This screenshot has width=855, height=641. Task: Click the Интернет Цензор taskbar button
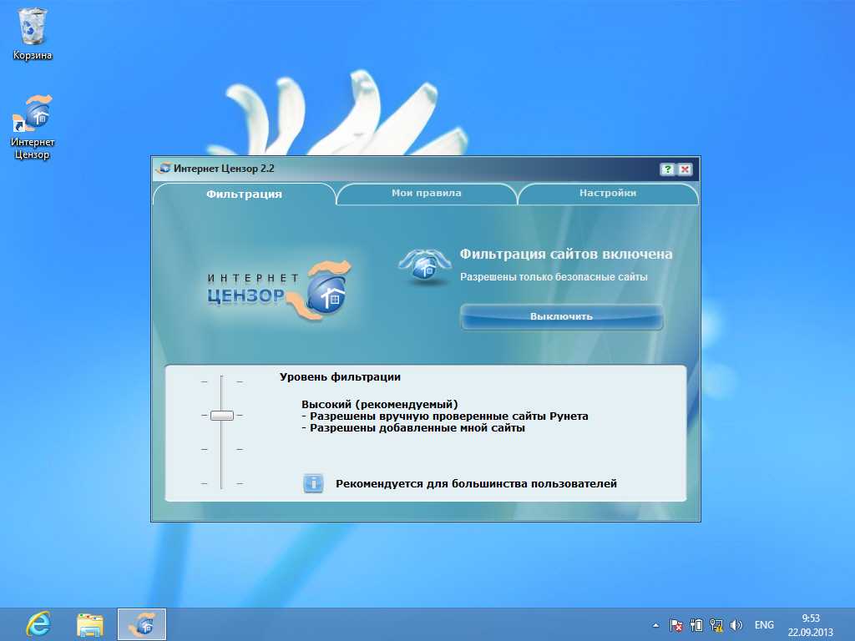[142, 624]
